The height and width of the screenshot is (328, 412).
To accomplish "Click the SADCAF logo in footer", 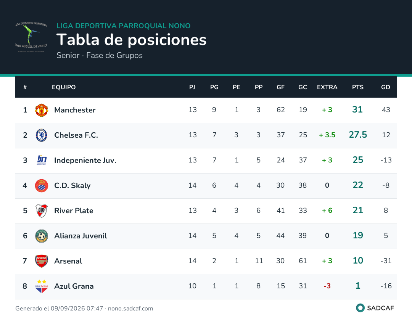I will coord(375,308).
